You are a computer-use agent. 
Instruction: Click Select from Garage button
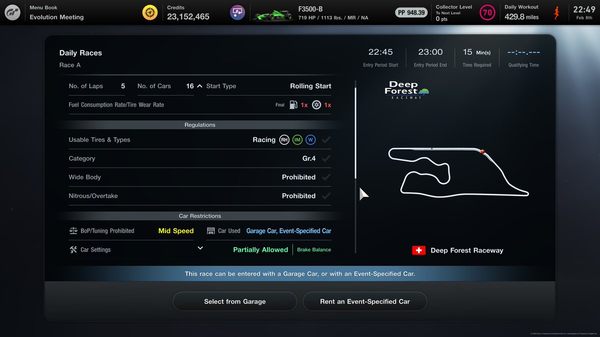[235, 302]
